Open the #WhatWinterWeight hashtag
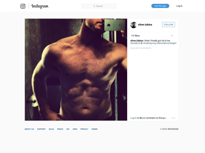This screenshot has width=205, height=153. (166, 43)
